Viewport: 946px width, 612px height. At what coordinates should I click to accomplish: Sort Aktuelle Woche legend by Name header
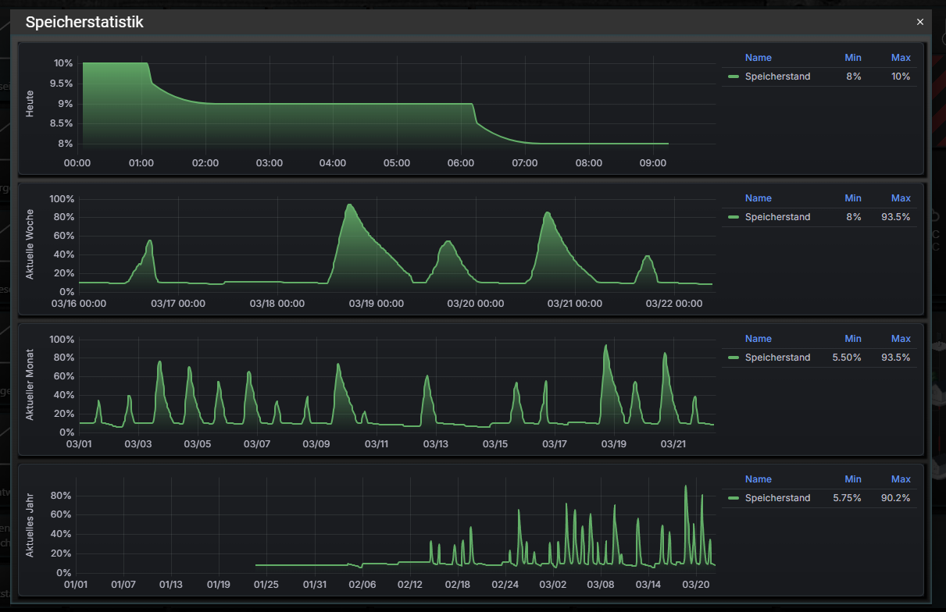pyautogui.click(x=758, y=198)
